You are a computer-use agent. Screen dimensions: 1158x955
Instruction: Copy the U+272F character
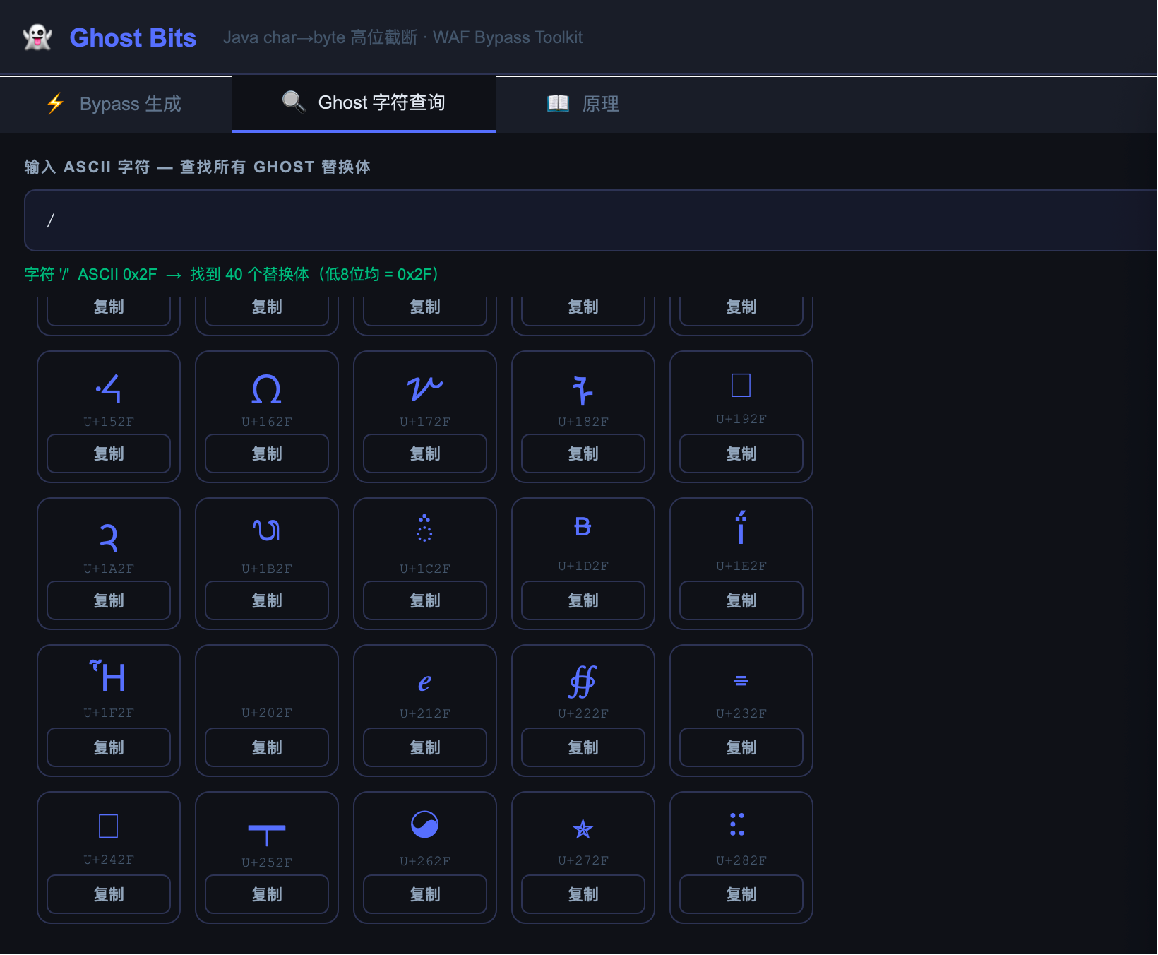583,894
